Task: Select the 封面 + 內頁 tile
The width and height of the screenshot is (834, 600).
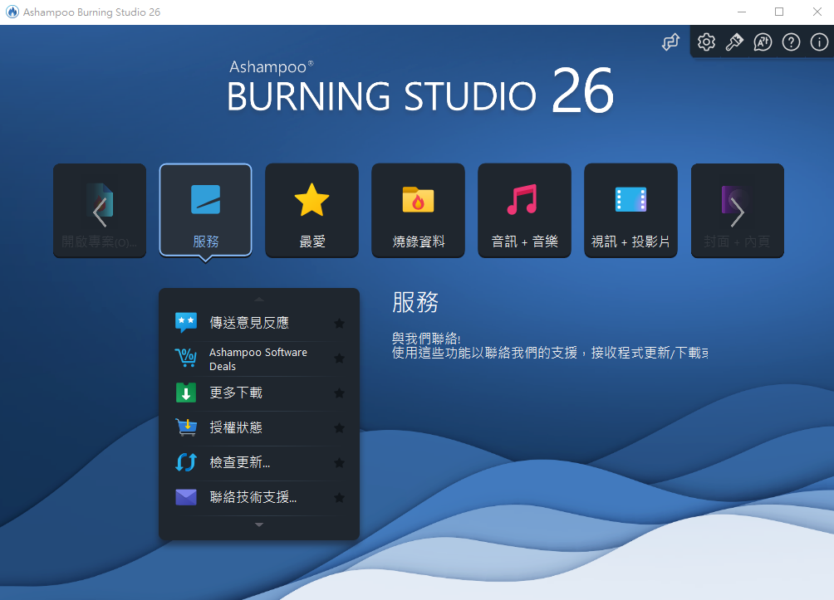Action: (737, 210)
